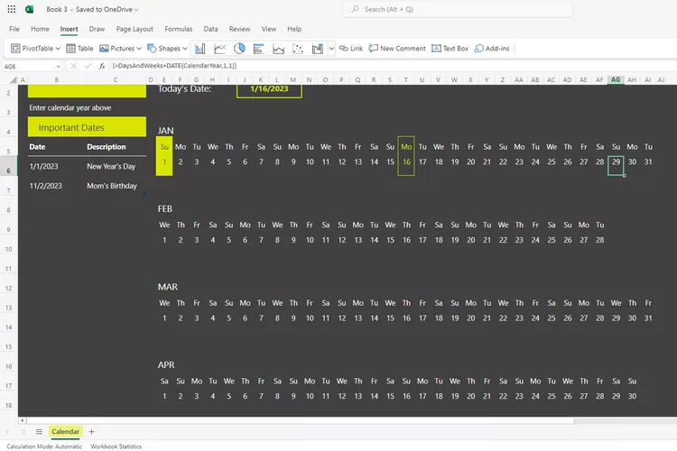The width and height of the screenshot is (677, 451).
Task: Insert a column chart
Action: point(199,49)
